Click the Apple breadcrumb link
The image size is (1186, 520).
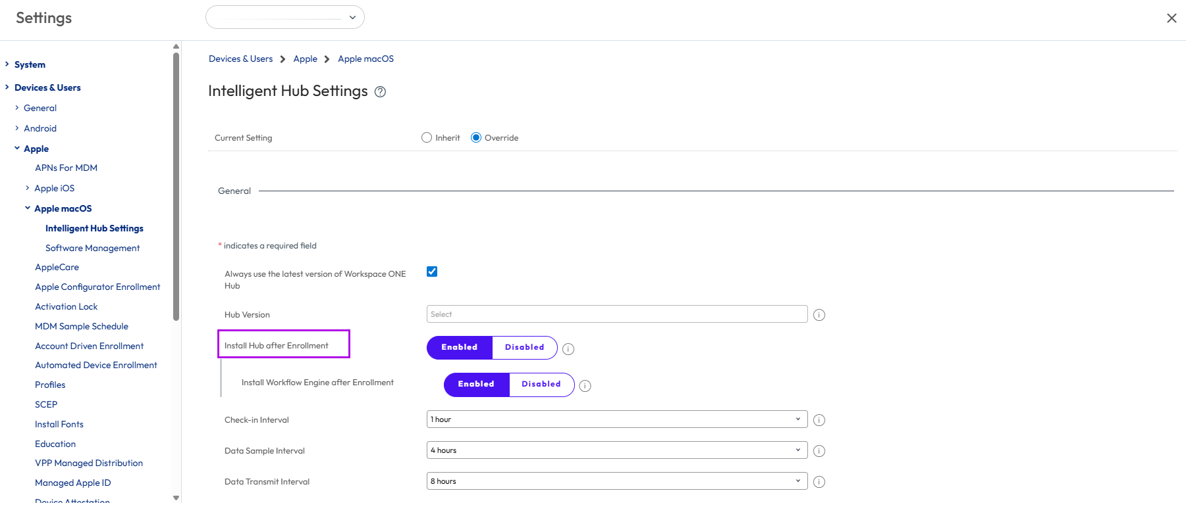(306, 59)
